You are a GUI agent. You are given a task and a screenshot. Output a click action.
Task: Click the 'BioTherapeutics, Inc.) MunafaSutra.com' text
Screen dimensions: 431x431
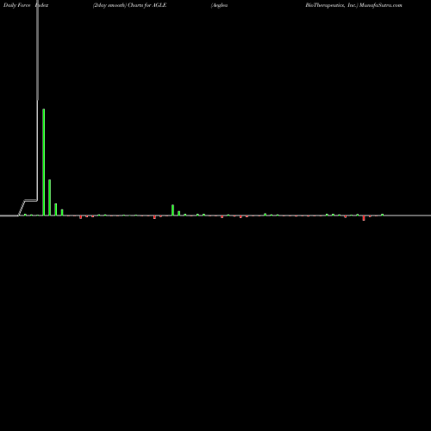coord(353,5)
